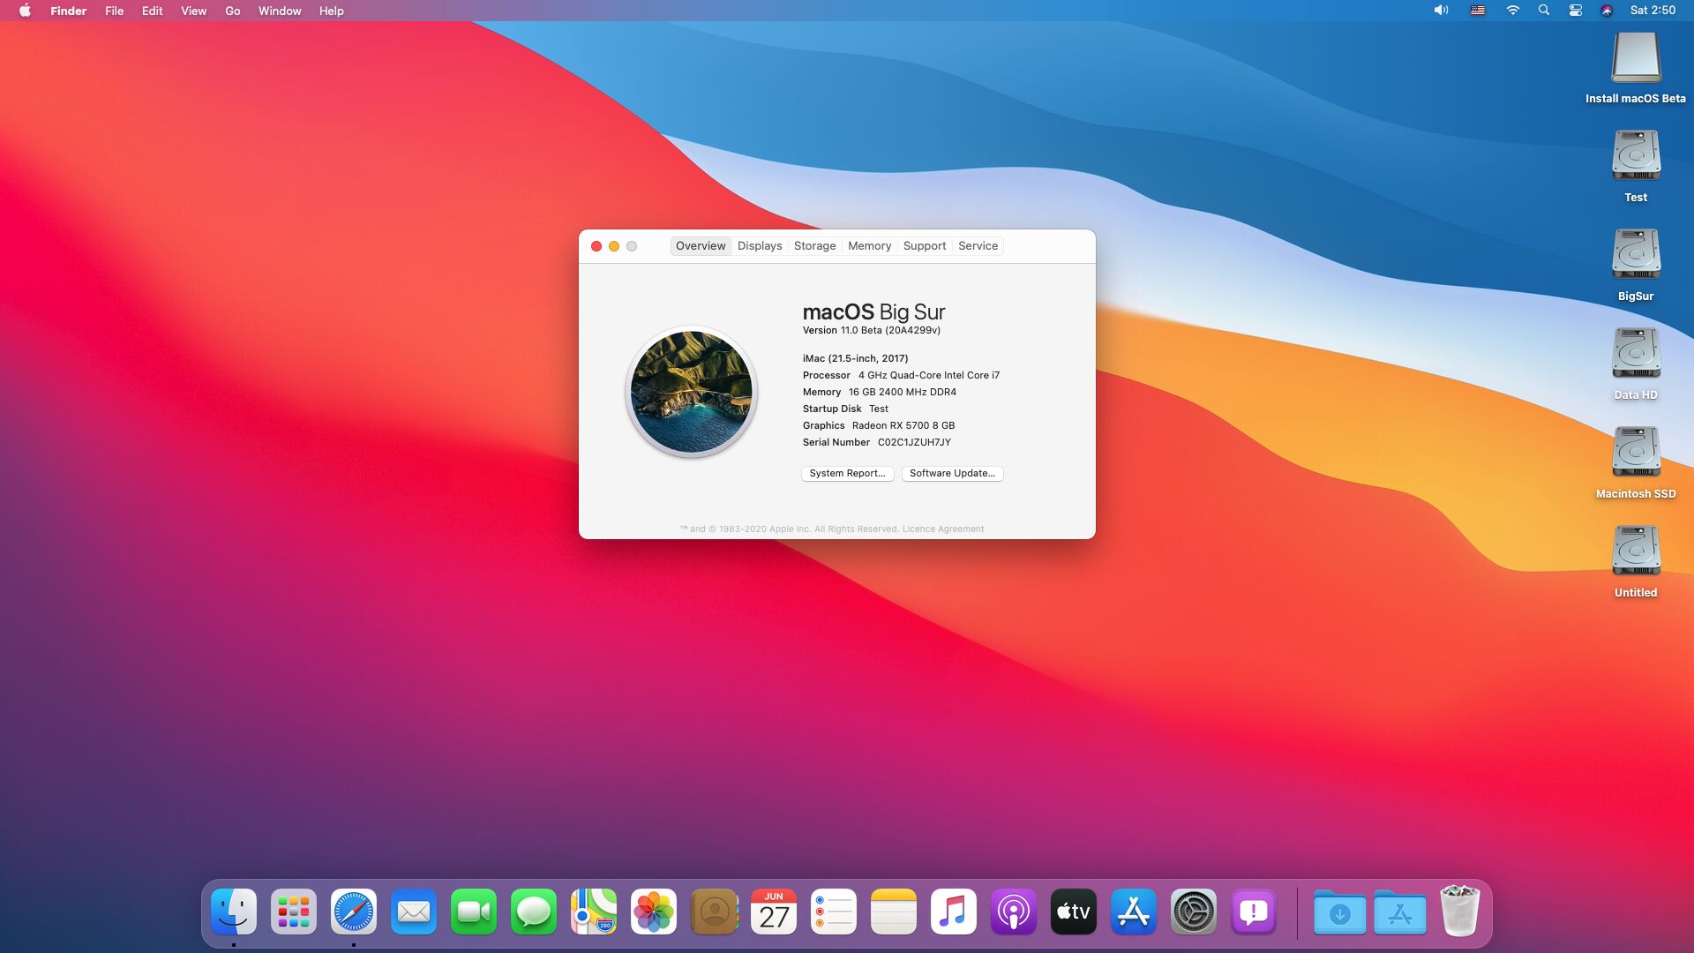The height and width of the screenshot is (953, 1694).
Task: Launch Apple TV from the Dock
Action: click(1074, 912)
